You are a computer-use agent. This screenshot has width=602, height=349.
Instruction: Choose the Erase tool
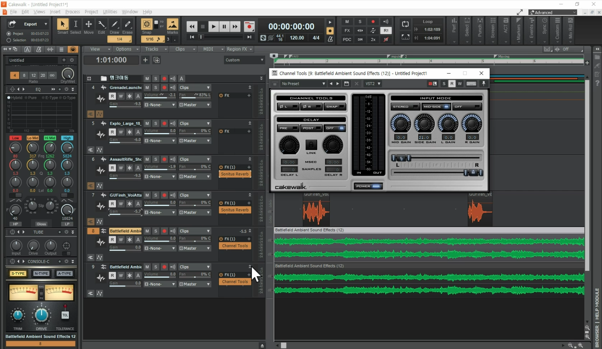128,25
